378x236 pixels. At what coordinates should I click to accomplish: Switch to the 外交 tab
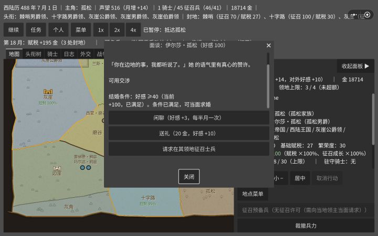(86, 54)
